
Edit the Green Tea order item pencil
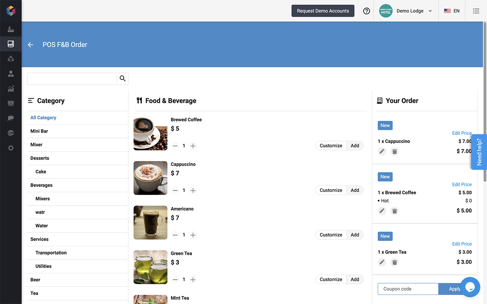pos(382,262)
